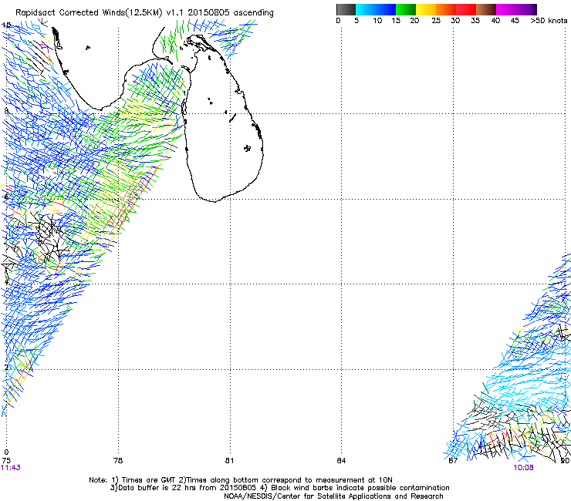Click the cyan-to-blue 5–15 knots color band
This screenshot has width=571, height=501.
click(376, 9)
